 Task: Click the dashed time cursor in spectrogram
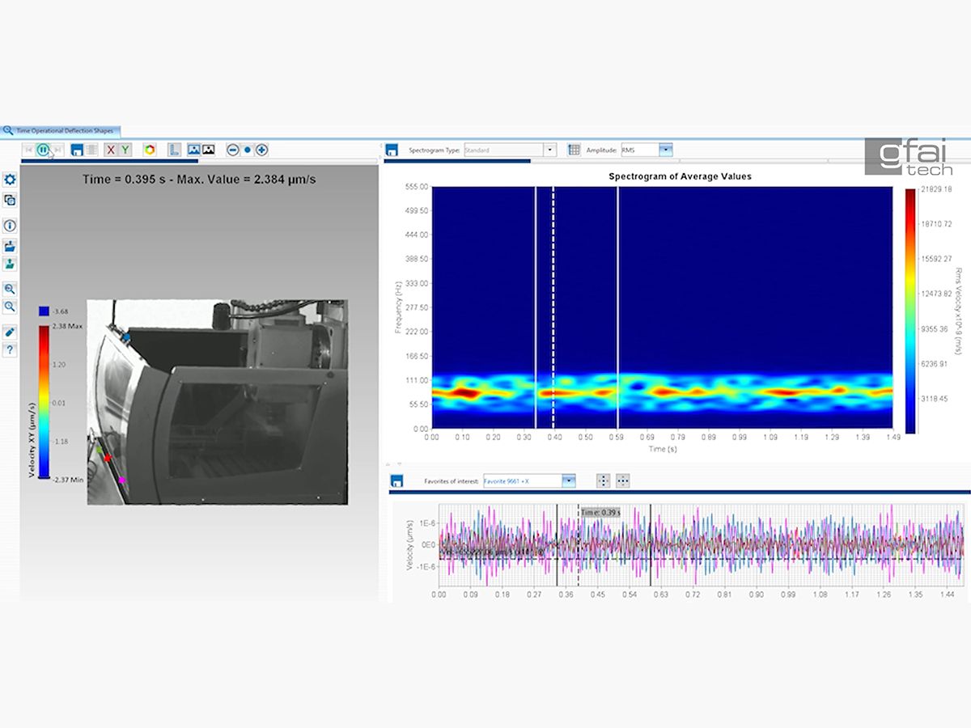click(553, 307)
